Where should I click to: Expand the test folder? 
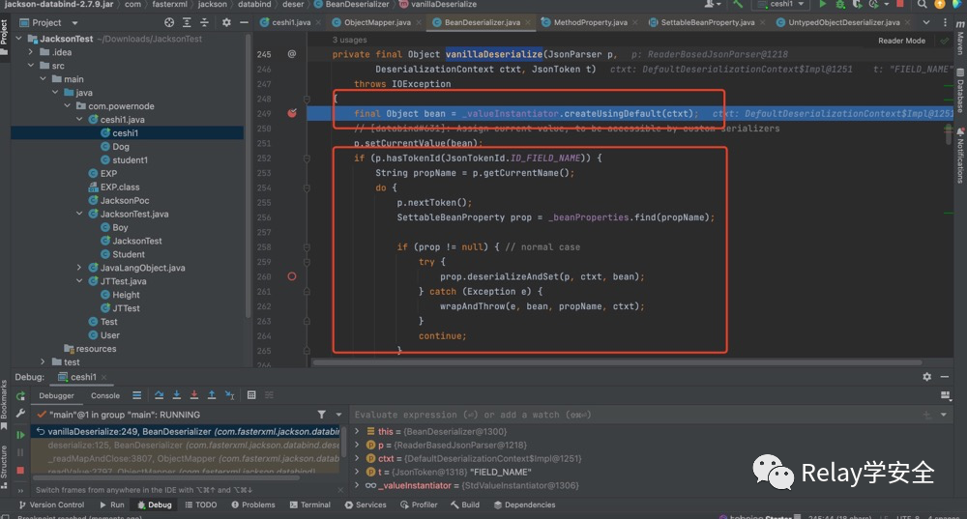point(43,361)
